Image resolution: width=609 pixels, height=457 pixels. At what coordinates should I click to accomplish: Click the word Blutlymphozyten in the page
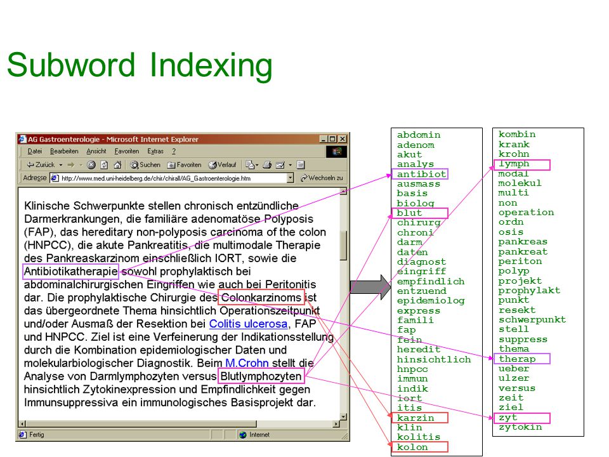(261, 376)
